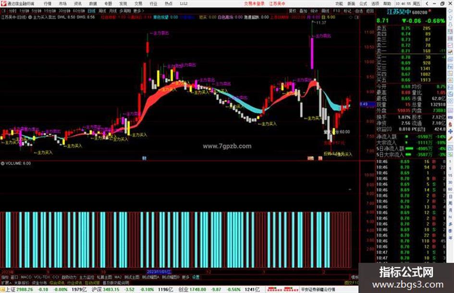Switch sub-chart indicator to VOL-TDX
Image resolution: width=454 pixels, height=293 pixels.
tap(42, 277)
